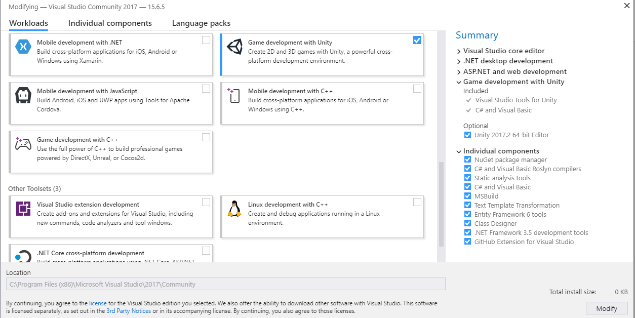Image resolution: width=635 pixels, height=318 pixels.
Task: Click the 'C# and Visual Basic' included item
Action: [503, 110]
